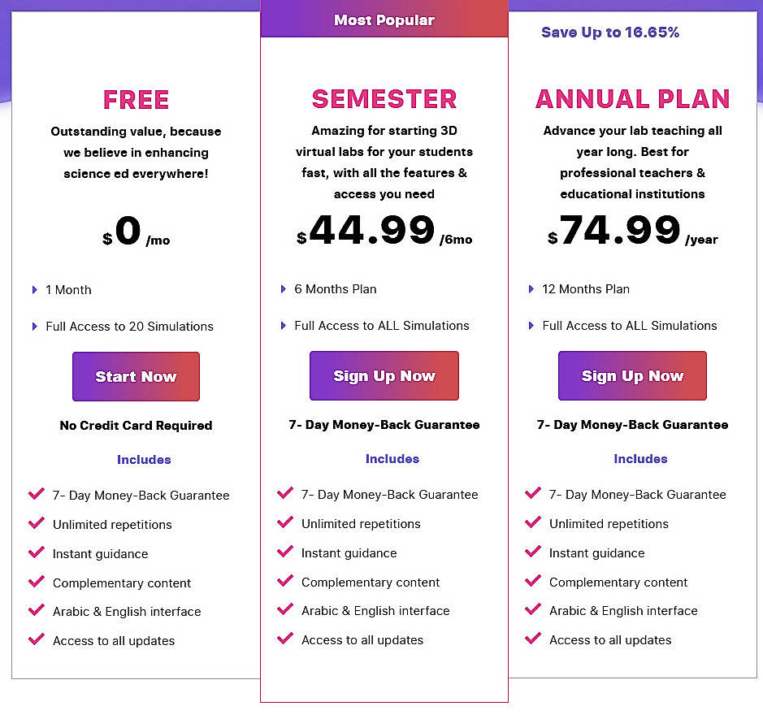Click the Save Up to 16.65% label

[610, 32]
